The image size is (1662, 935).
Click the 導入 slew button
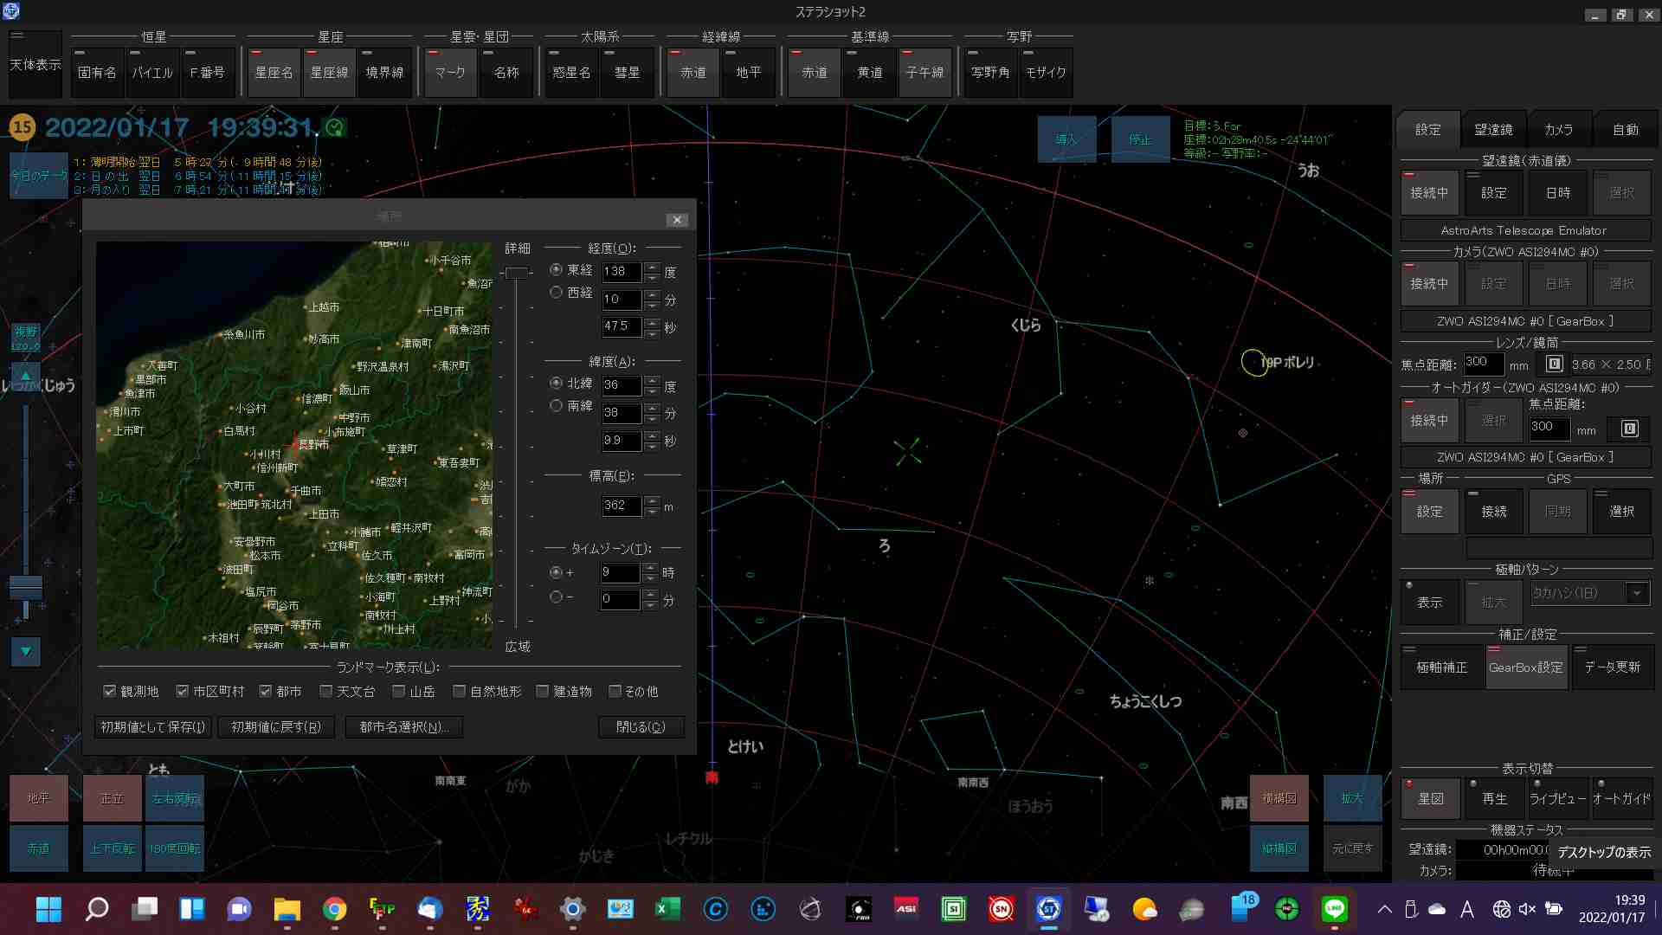point(1066,139)
